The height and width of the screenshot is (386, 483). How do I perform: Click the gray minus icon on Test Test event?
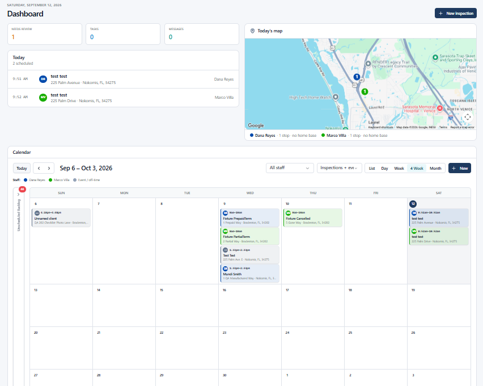[226, 250]
